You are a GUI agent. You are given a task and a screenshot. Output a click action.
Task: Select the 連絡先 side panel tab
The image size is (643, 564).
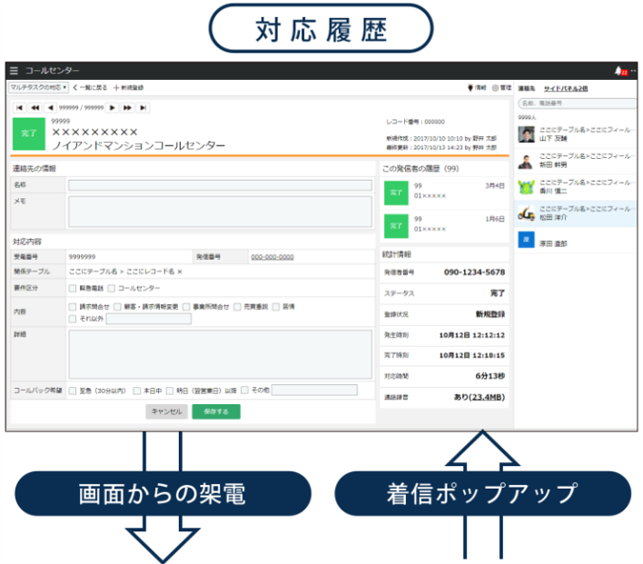pos(526,88)
